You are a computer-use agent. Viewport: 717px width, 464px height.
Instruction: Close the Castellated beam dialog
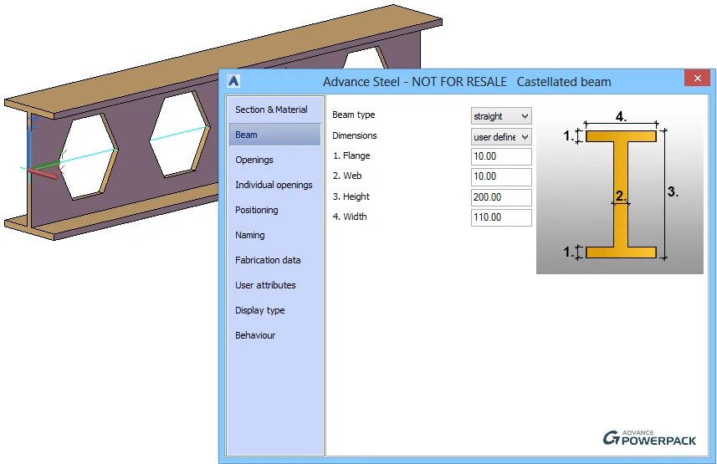[x=697, y=79]
